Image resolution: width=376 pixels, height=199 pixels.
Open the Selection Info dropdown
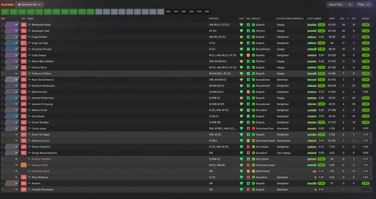click(29, 4)
